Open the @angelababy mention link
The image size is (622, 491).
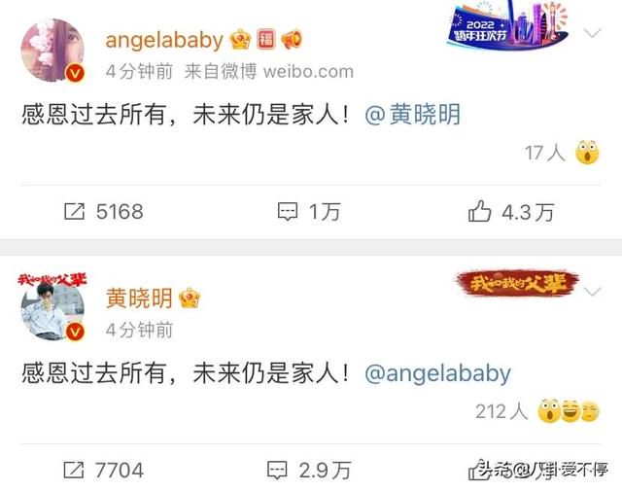tap(437, 374)
